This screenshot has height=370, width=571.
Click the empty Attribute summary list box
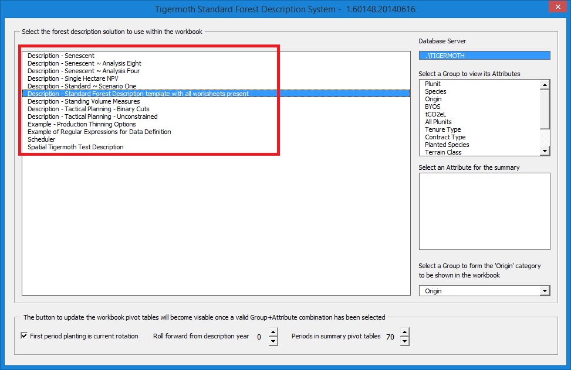point(484,211)
